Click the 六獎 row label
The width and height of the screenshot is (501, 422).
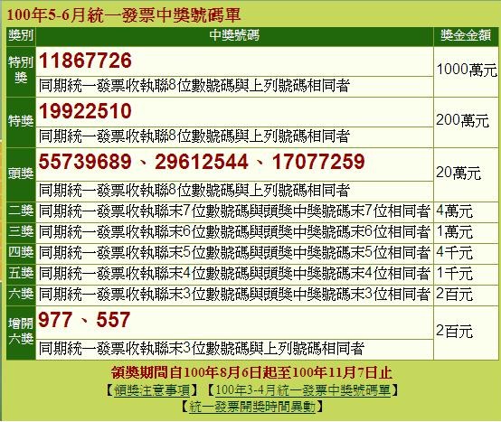(x=21, y=294)
